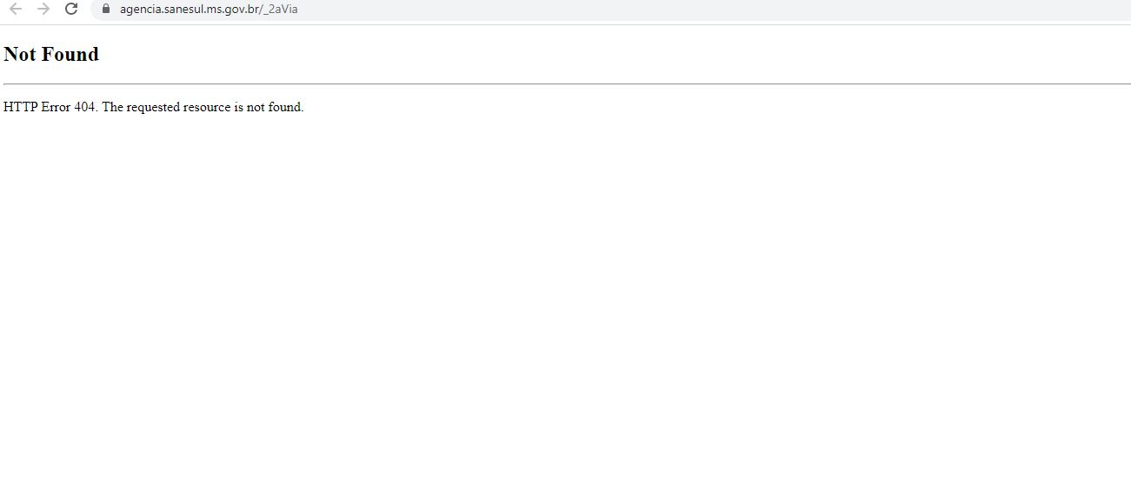The image size is (1131, 486).
Task: View site security via the padlock icon
Action: 106,9
